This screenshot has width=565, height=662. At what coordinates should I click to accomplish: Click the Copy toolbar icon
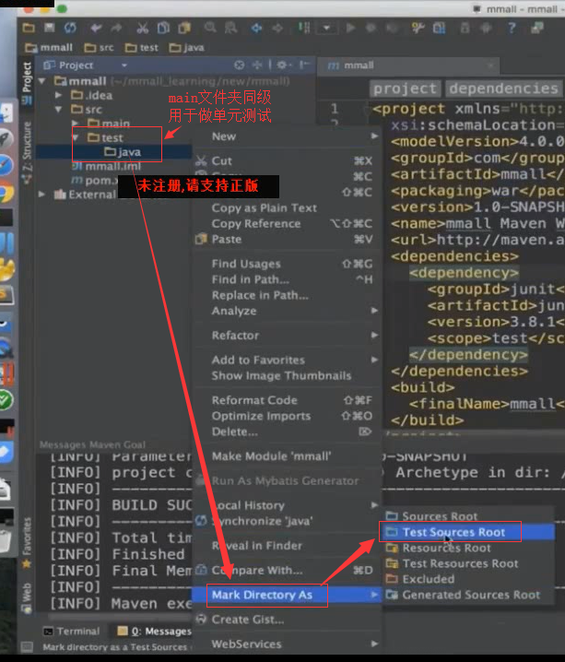pos(163,29)
